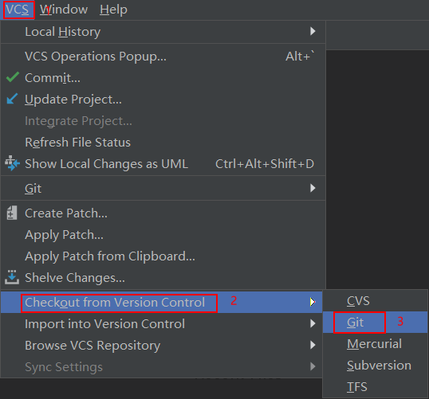Click the blue arrow Update Project icon
Viewport: 429px width, 399px height.
coord(12,99)
